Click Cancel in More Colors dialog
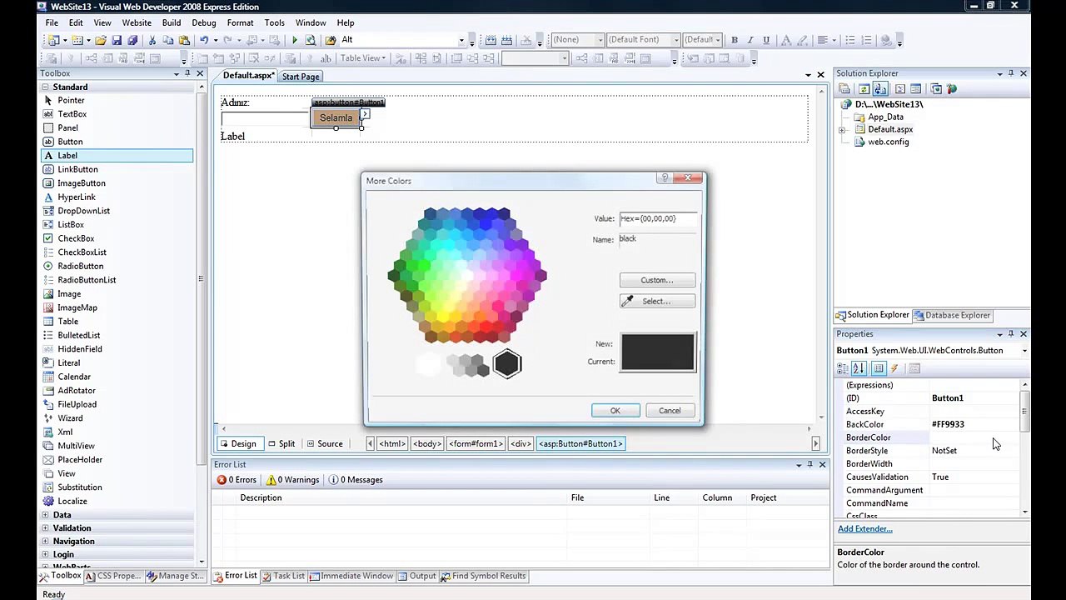Image resolution: width=1066 pixels, height=600 pixels. click(x=670, y=411)
